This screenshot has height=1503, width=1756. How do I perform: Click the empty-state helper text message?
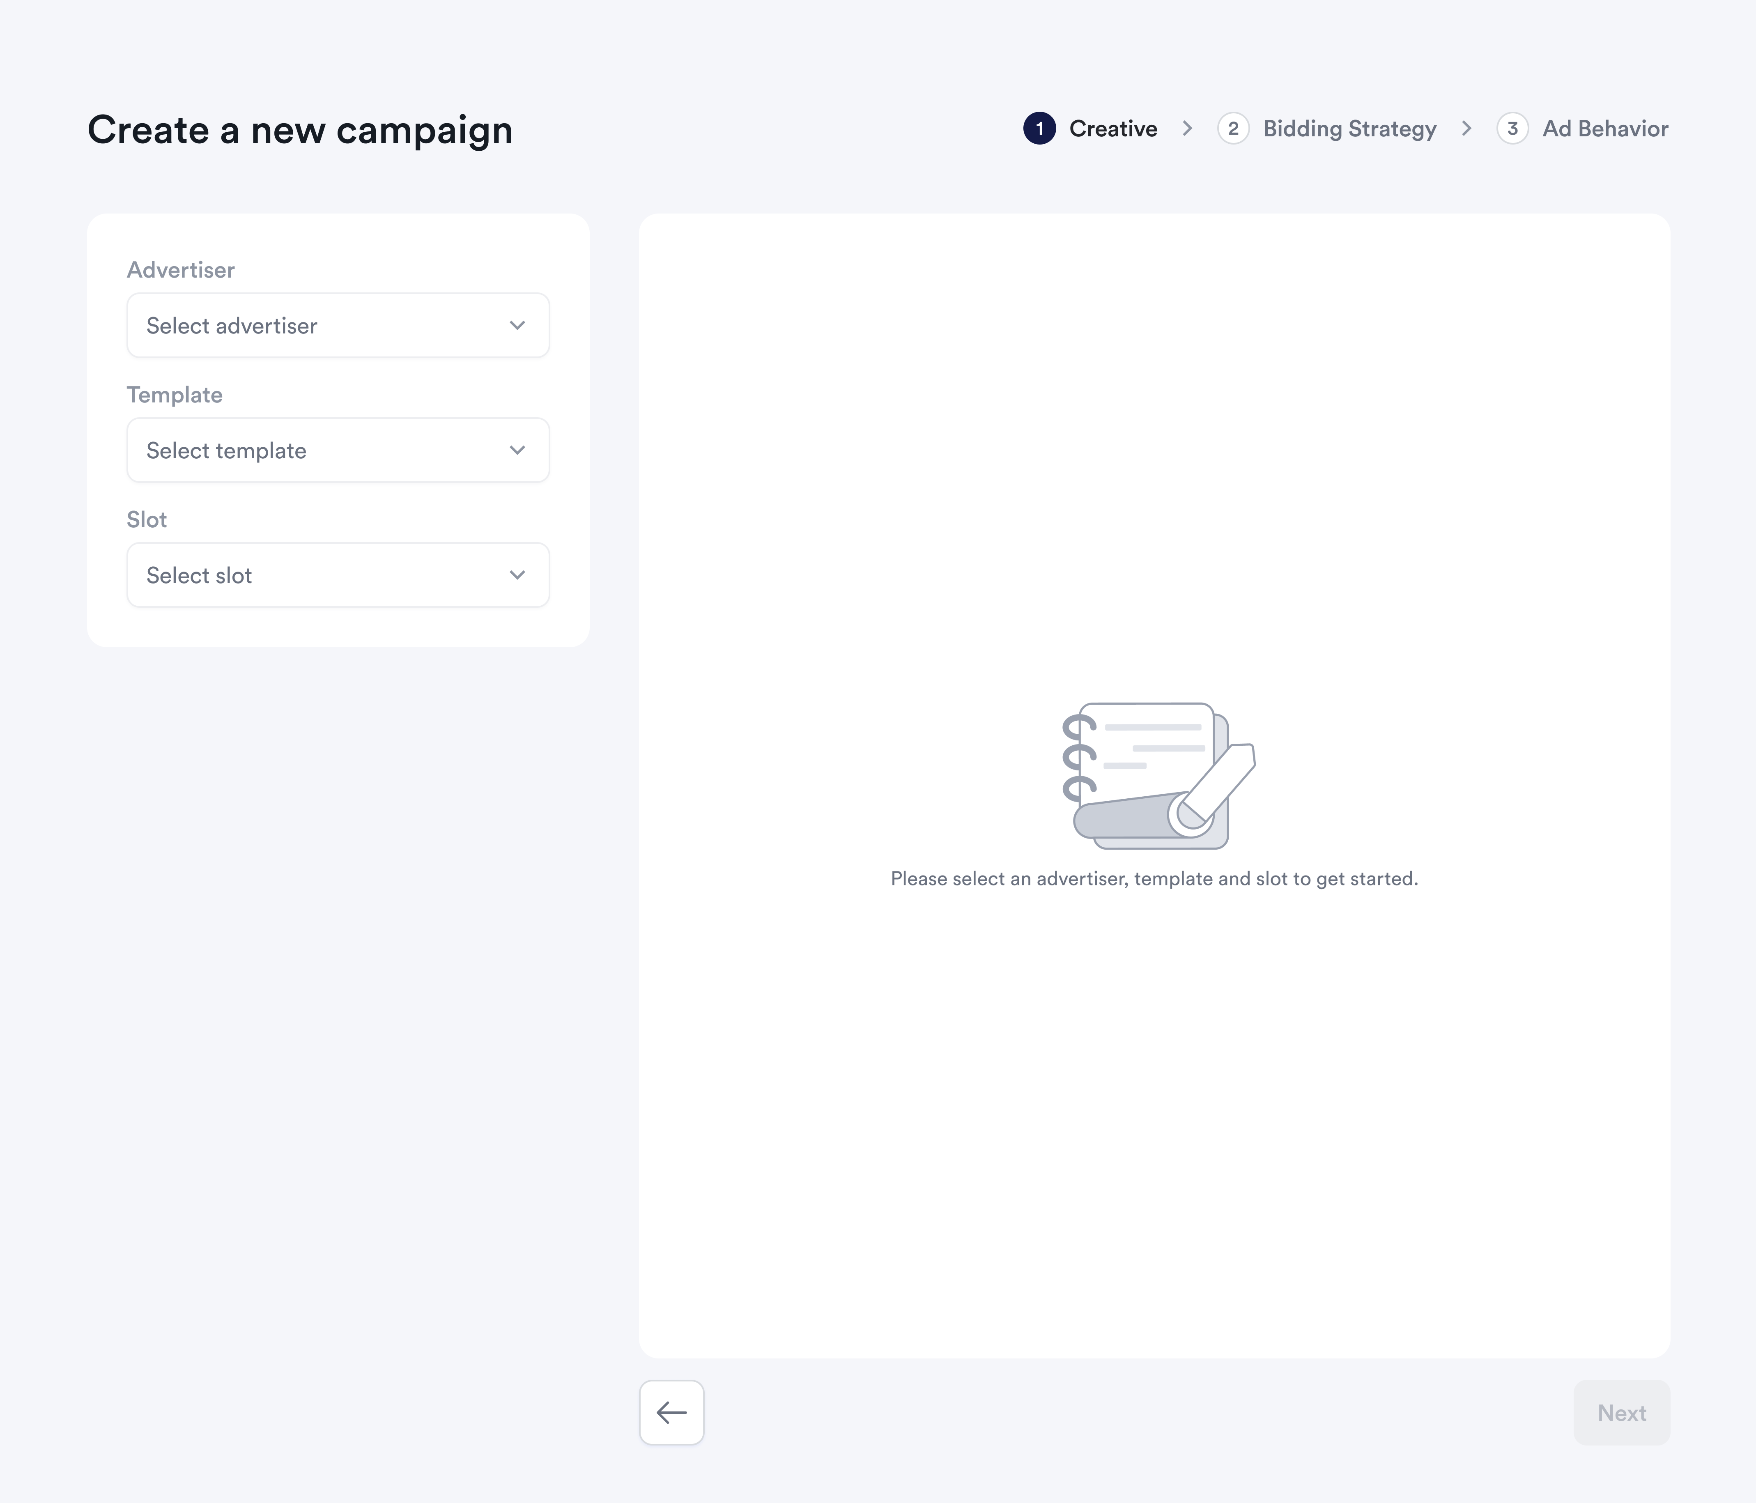point(1154,878)
